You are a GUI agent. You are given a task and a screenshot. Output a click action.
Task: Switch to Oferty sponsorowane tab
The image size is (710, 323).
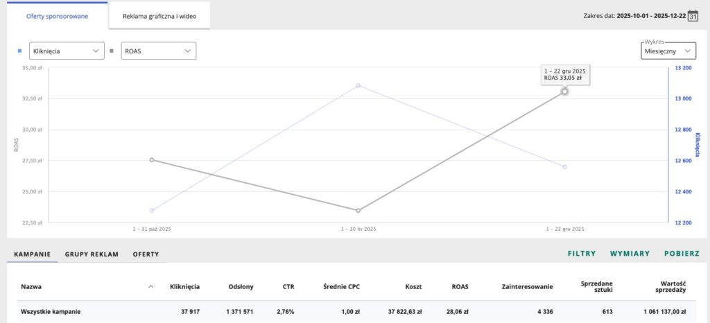57,16
